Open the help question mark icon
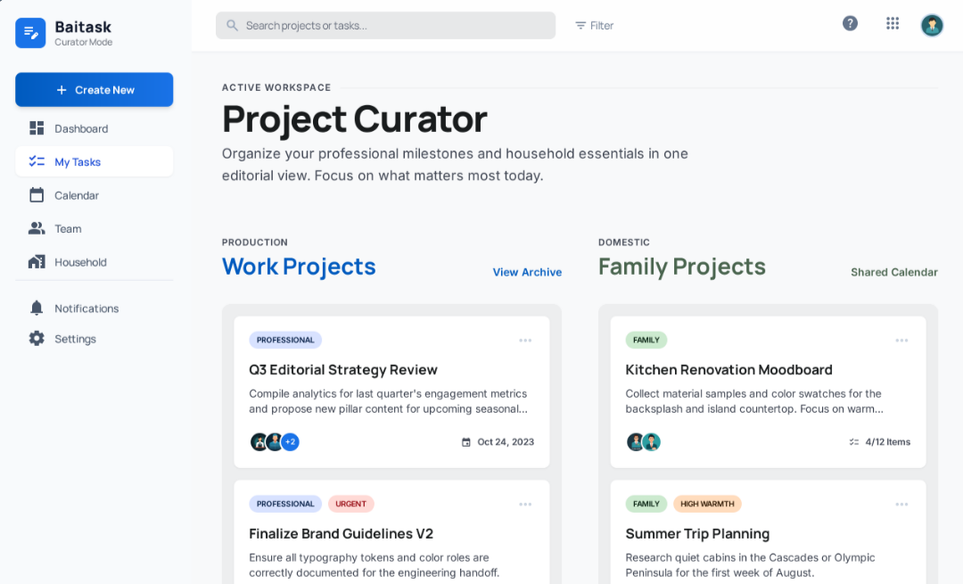Viewport: 963px width, 584px height. pos(850,24)
